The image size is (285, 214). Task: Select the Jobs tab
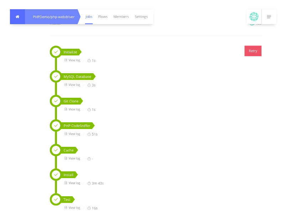pyautogui.click(x=89, y=16)
